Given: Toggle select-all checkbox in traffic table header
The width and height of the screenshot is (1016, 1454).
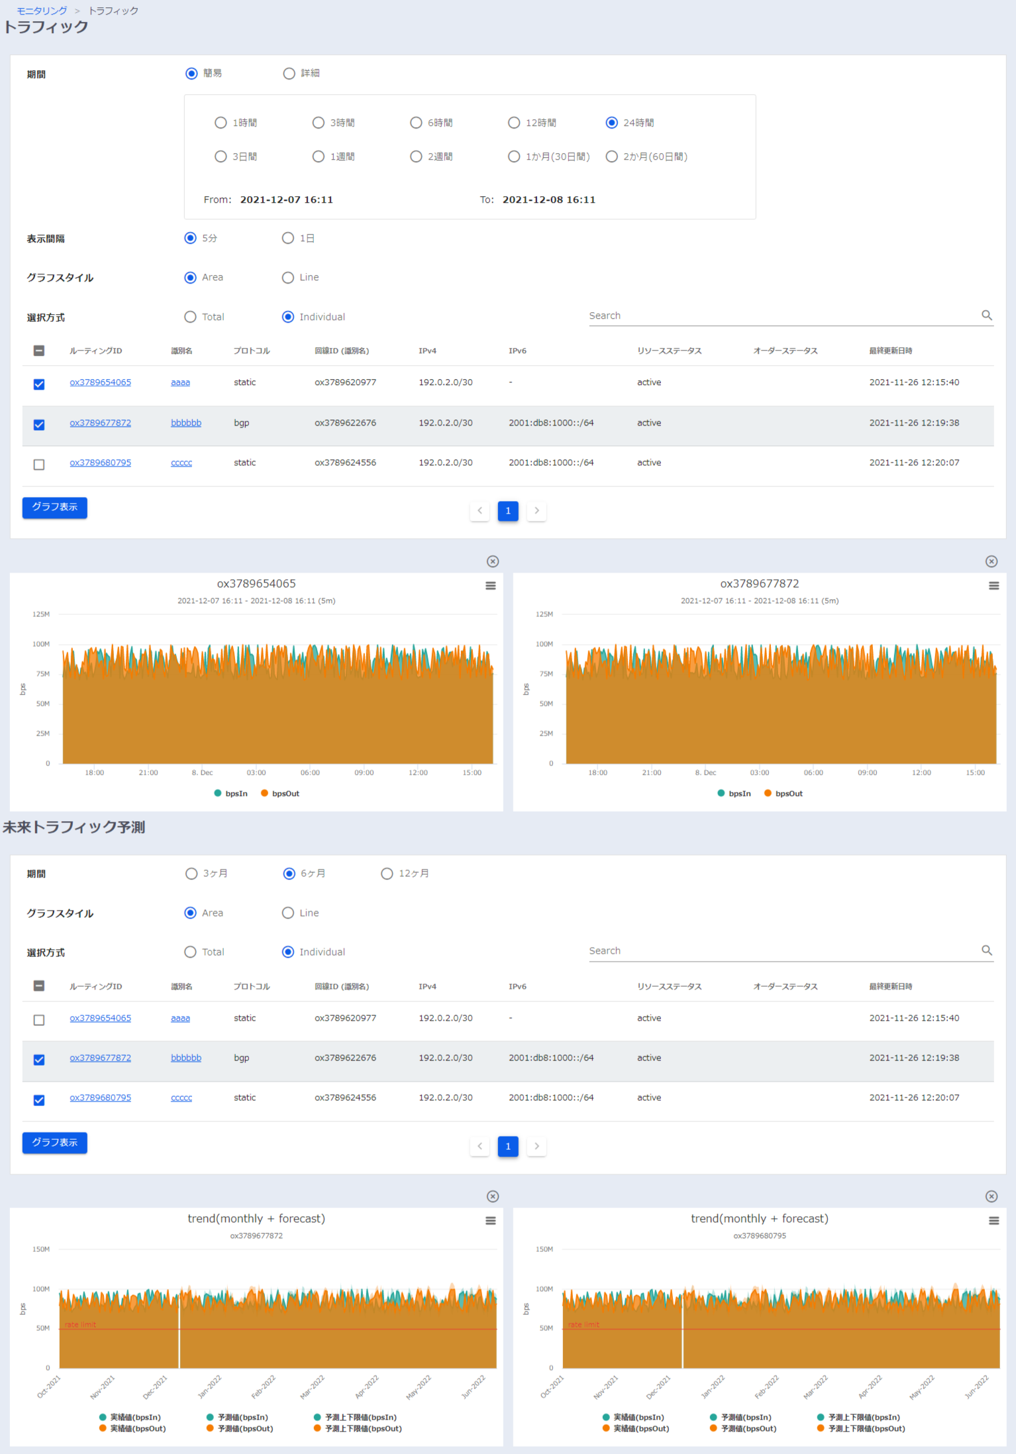Looking at the screenshot, I should pyautogui.click(x=39, y=351).
